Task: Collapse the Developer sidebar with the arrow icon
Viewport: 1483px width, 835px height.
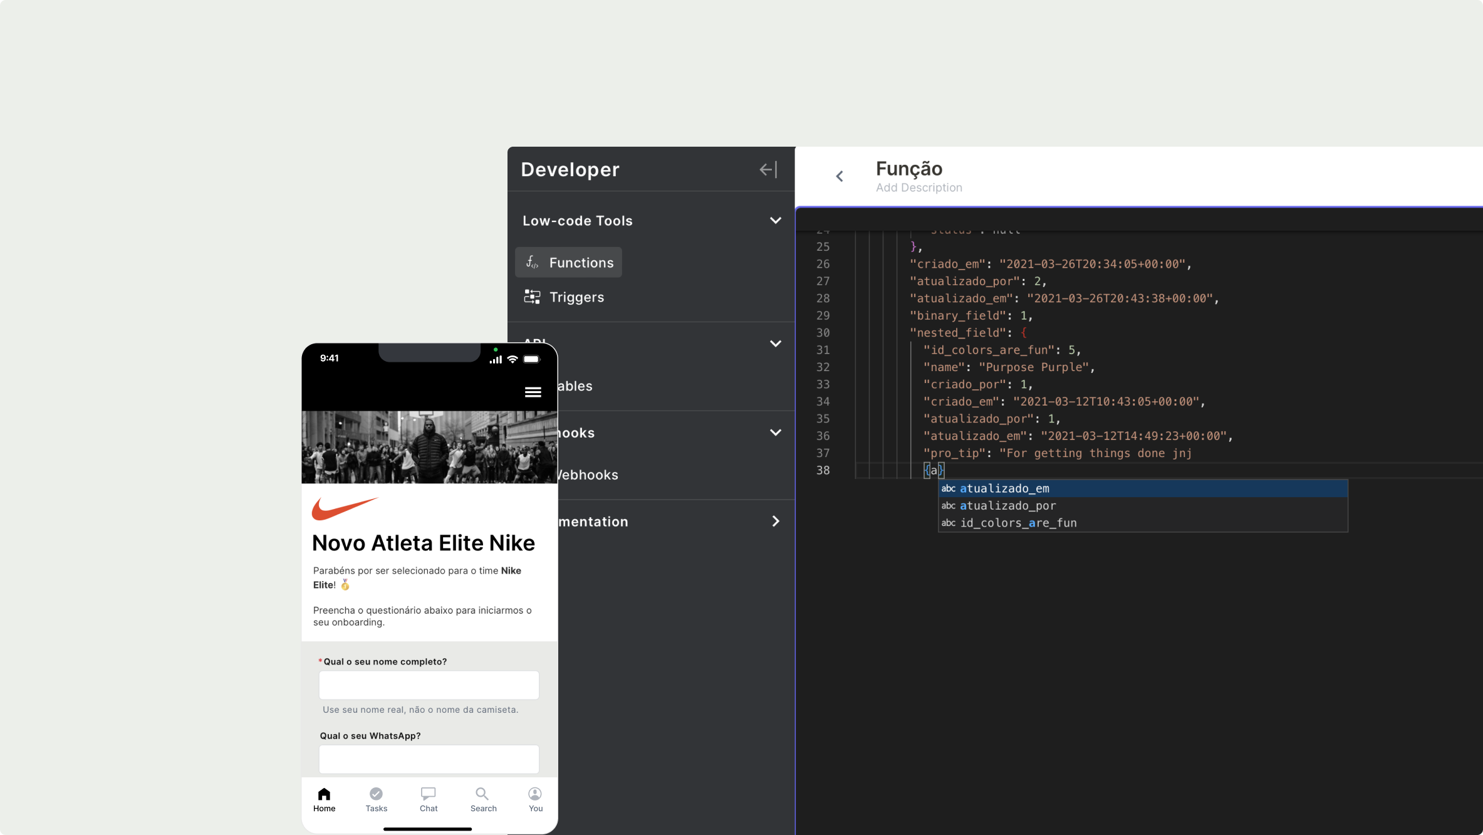Action: click(768, 169)
